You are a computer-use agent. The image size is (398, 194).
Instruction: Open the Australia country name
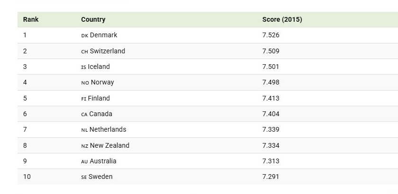coord(103,161)
